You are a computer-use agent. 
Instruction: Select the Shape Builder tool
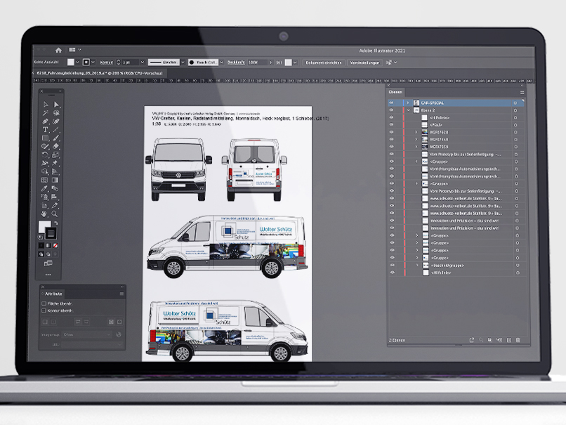(45, 171)
